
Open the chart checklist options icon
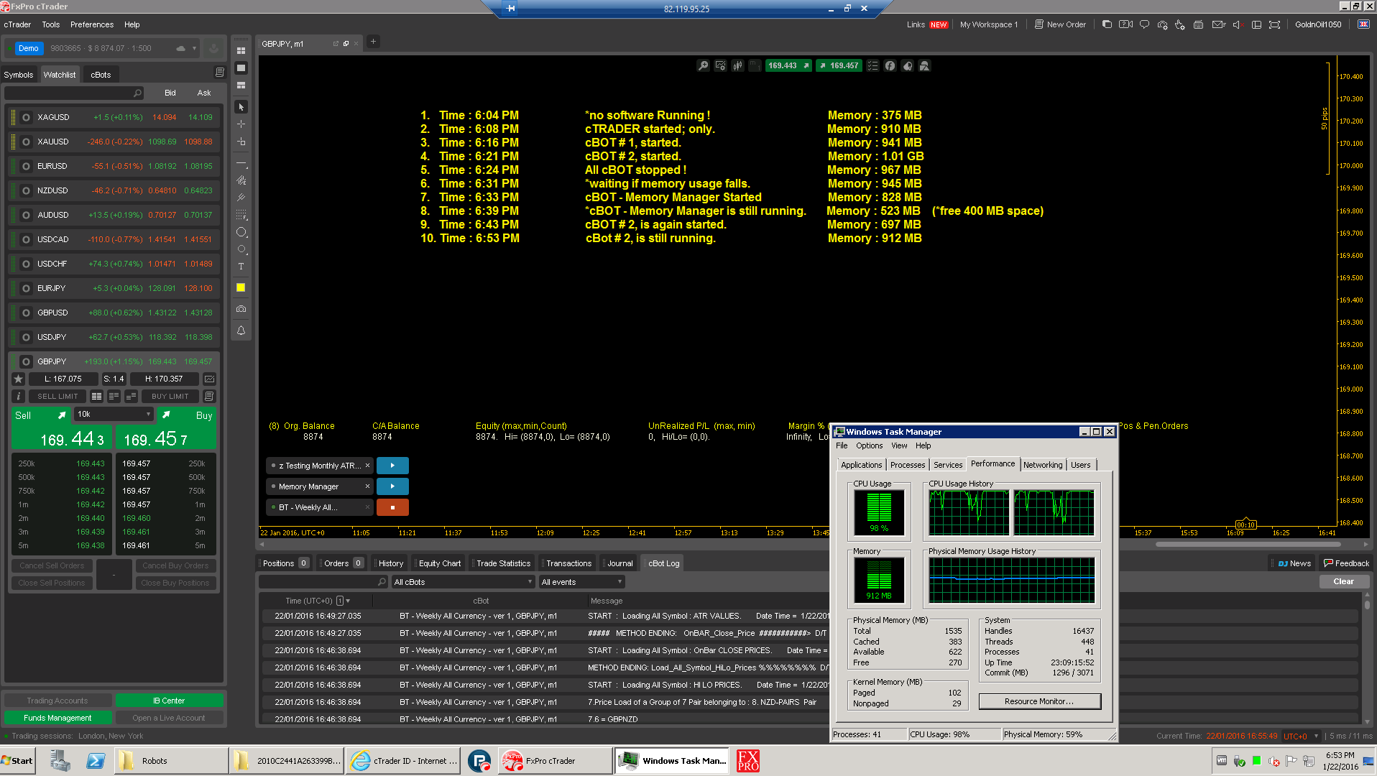coord(872,65)
